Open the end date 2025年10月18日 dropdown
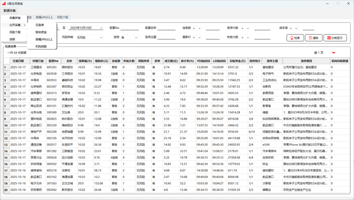The image size is (354, 200). (x=101, y=28)
